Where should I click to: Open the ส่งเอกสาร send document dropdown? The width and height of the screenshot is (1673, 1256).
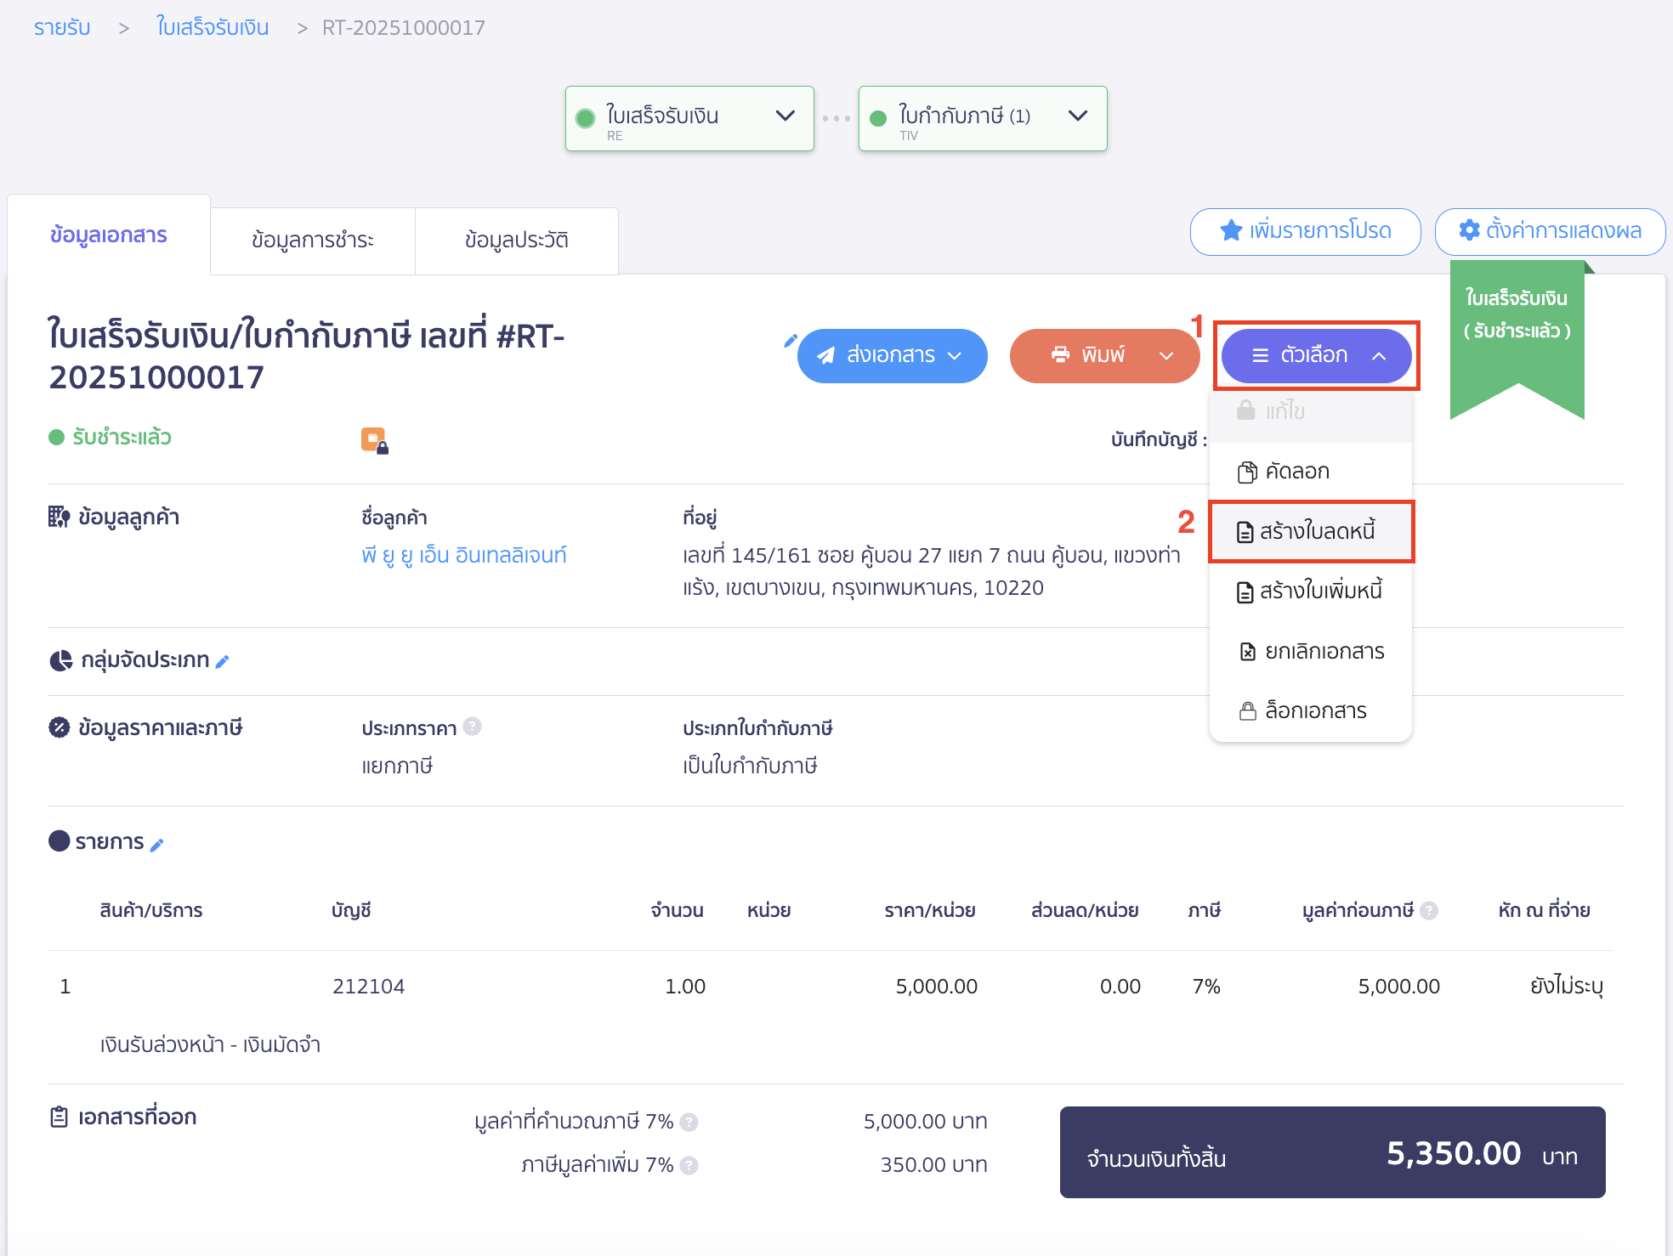[892, 355]
